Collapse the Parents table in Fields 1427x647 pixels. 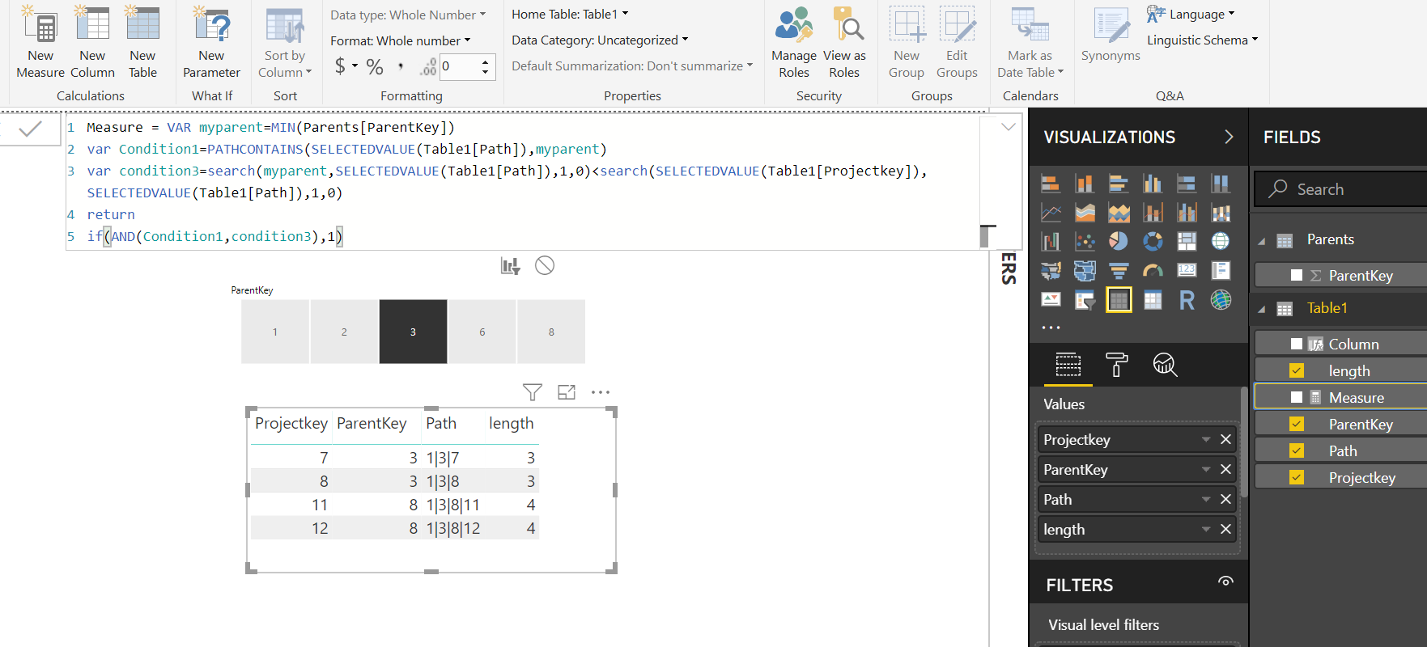coord(1261,241)
